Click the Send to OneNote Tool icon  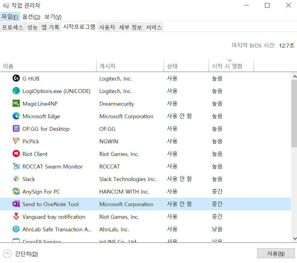coord(16,204)
